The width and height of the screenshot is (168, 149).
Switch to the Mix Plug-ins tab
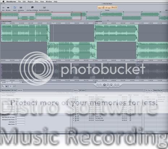pos(149,90)
